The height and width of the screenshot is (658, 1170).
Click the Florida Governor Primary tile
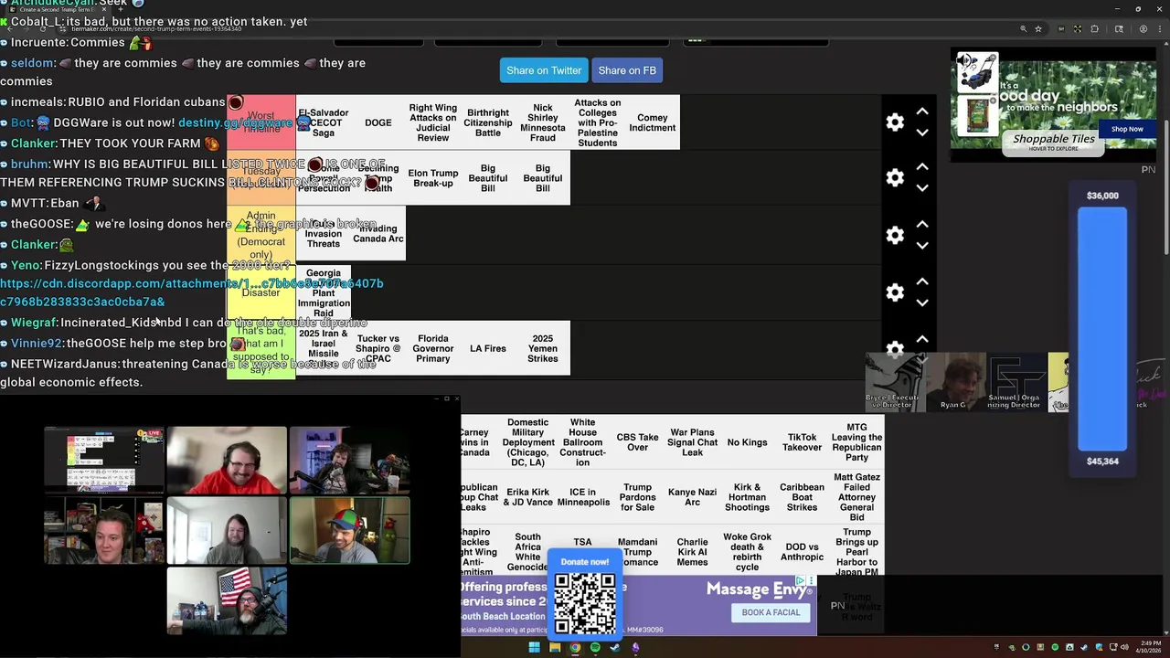point(433,348)
